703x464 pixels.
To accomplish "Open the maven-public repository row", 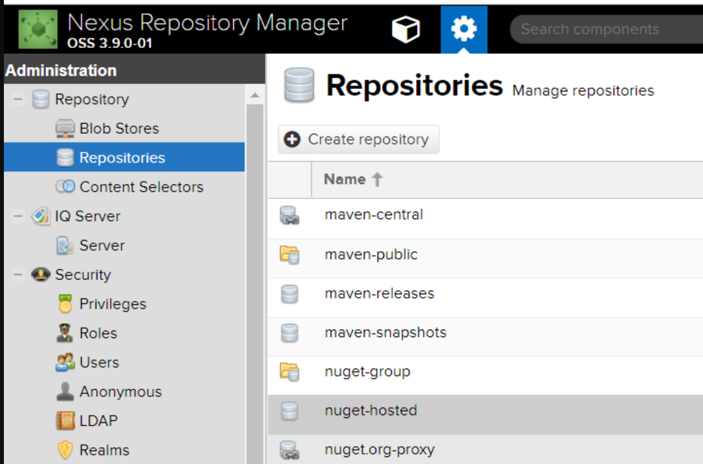I will (x=485, y=259).
